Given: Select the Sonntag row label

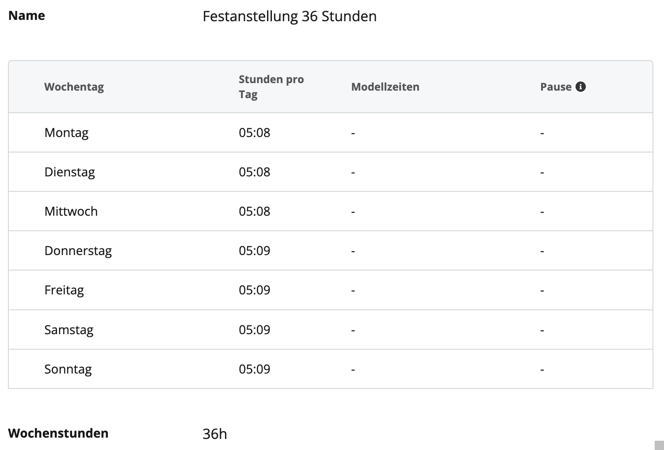Looking at the screenshot, I should [68, 369].
